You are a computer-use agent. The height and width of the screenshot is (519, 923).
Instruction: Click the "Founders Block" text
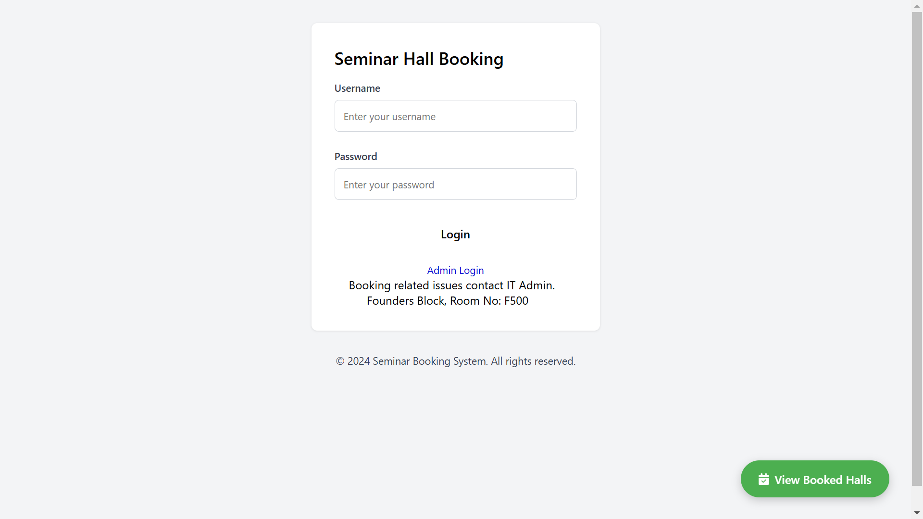(406, 301)
